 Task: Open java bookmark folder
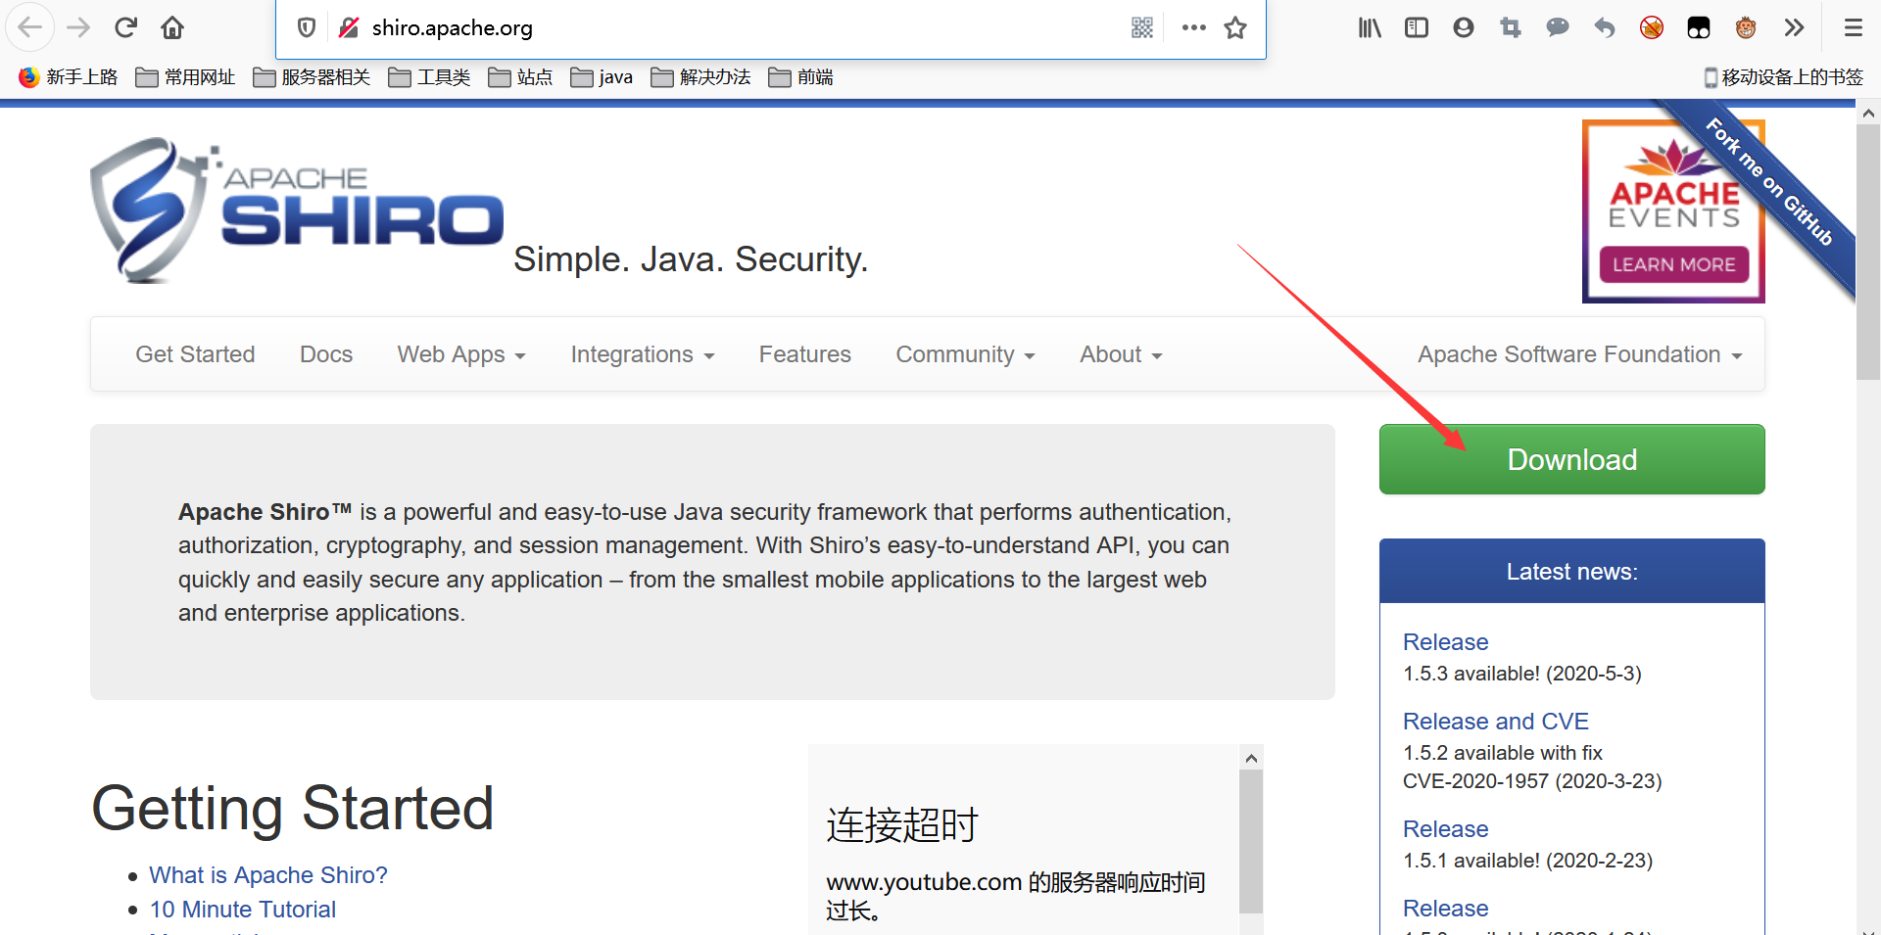(x=603, y=77)
